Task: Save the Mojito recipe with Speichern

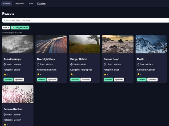Action: click(x=152, y=80)
